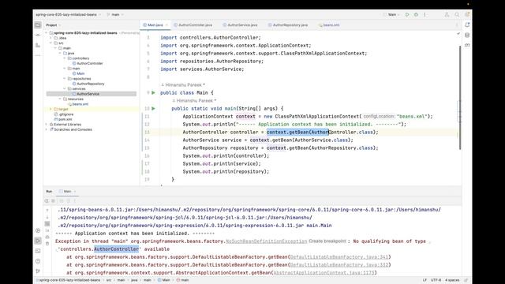Start the Debug icon in the top toolbar

[416, 14]
